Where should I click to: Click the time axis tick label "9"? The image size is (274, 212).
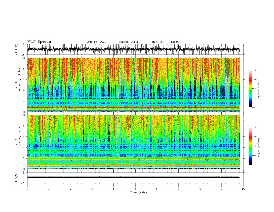pyautogui.click(x=221, y=189)
